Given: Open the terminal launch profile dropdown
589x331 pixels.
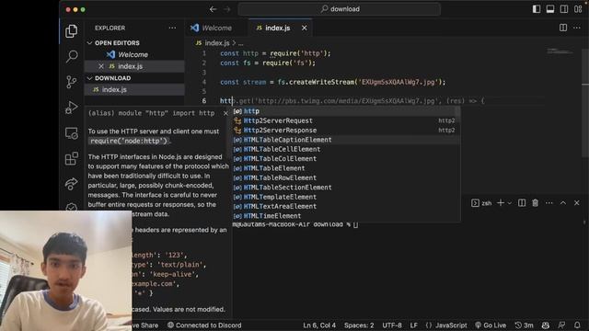Looking at the screenshot, I should 510,203.
